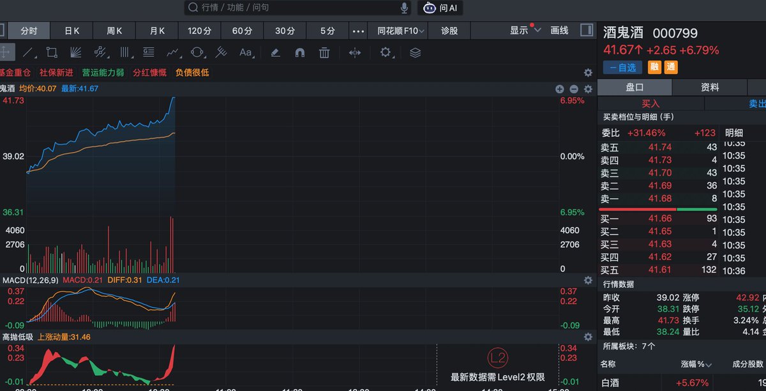Click the 高抛低吸 indicator label

tap(18, 337)
